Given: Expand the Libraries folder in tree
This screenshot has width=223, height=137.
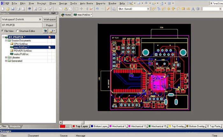Looking at the screenshot, I should point(6,58).
